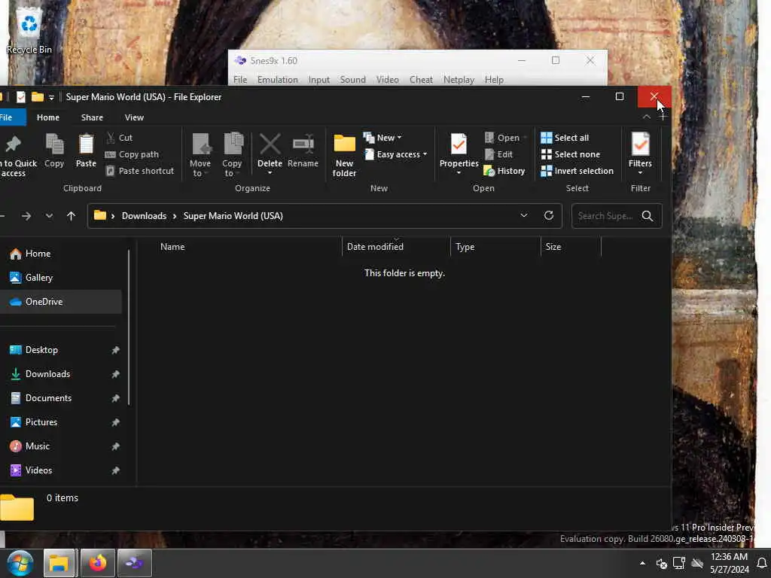This screenshot has width=771, height=578.
Task: Click the Copy icon in Clipboard group
Action: [54, 144]
